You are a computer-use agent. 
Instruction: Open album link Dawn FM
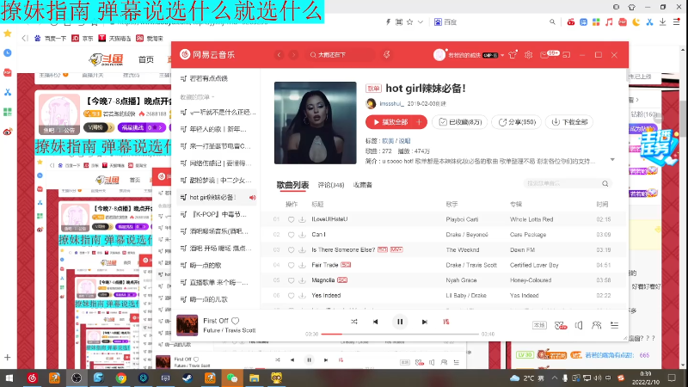[x=522, y=249]
